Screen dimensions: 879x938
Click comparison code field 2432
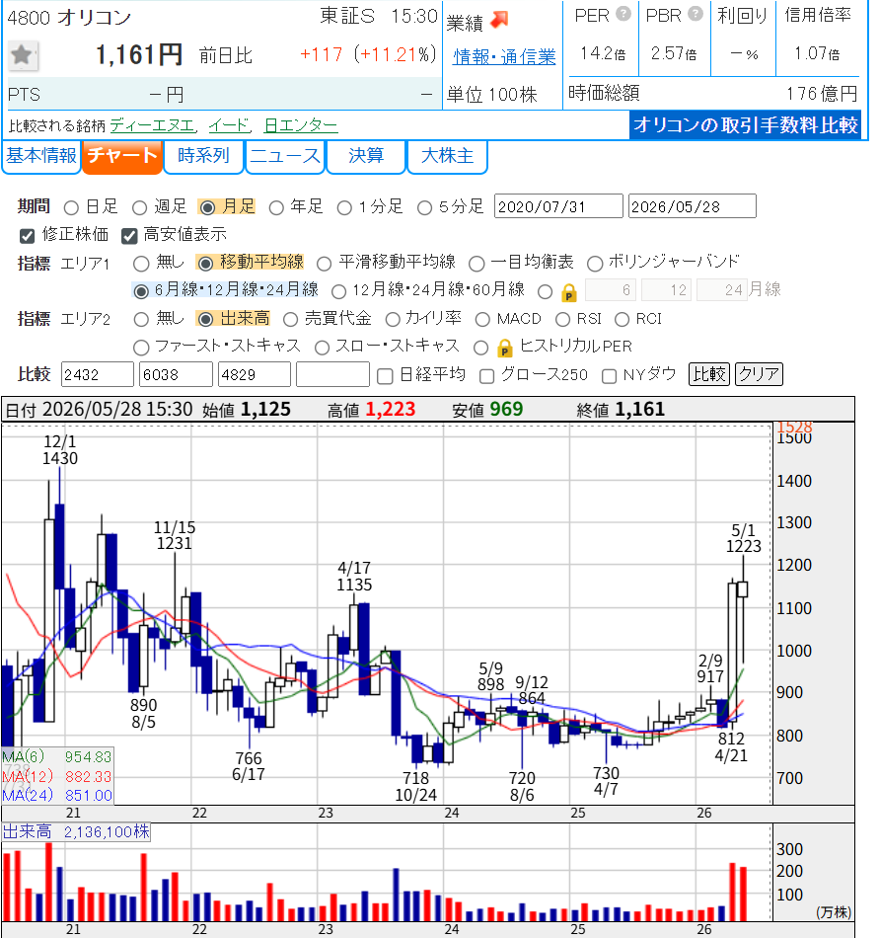tap(98, 374)
